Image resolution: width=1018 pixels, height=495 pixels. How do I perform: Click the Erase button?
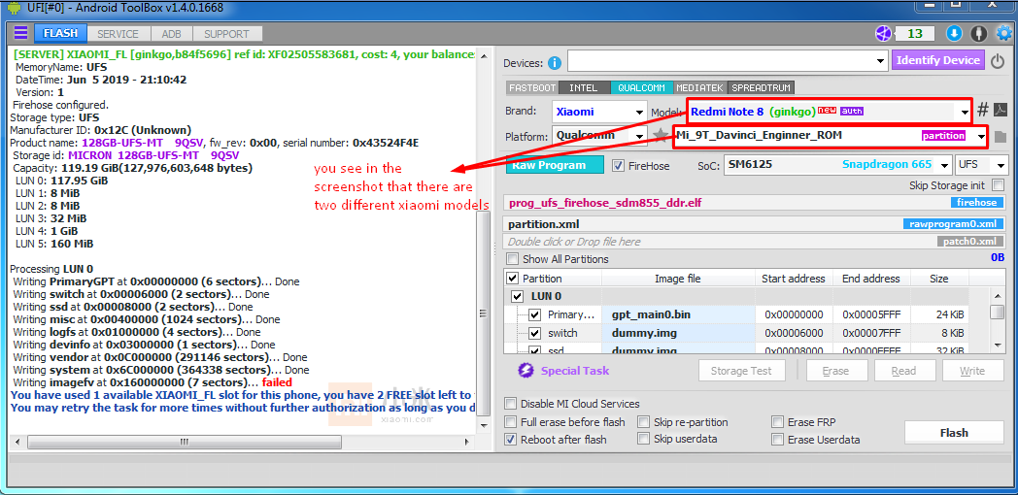click(835, 371)
